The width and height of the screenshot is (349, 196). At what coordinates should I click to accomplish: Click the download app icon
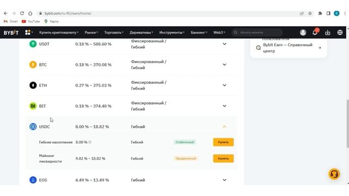[327, 33]
